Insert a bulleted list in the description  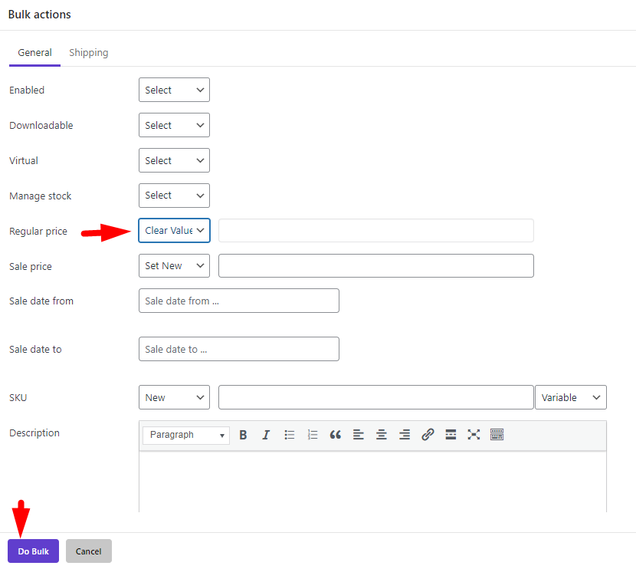289,435
